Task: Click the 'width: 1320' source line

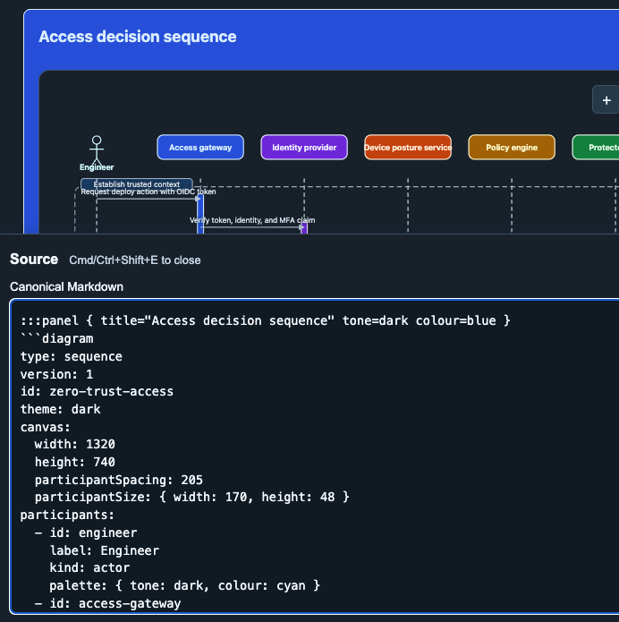Action: [x=74, y=444]
